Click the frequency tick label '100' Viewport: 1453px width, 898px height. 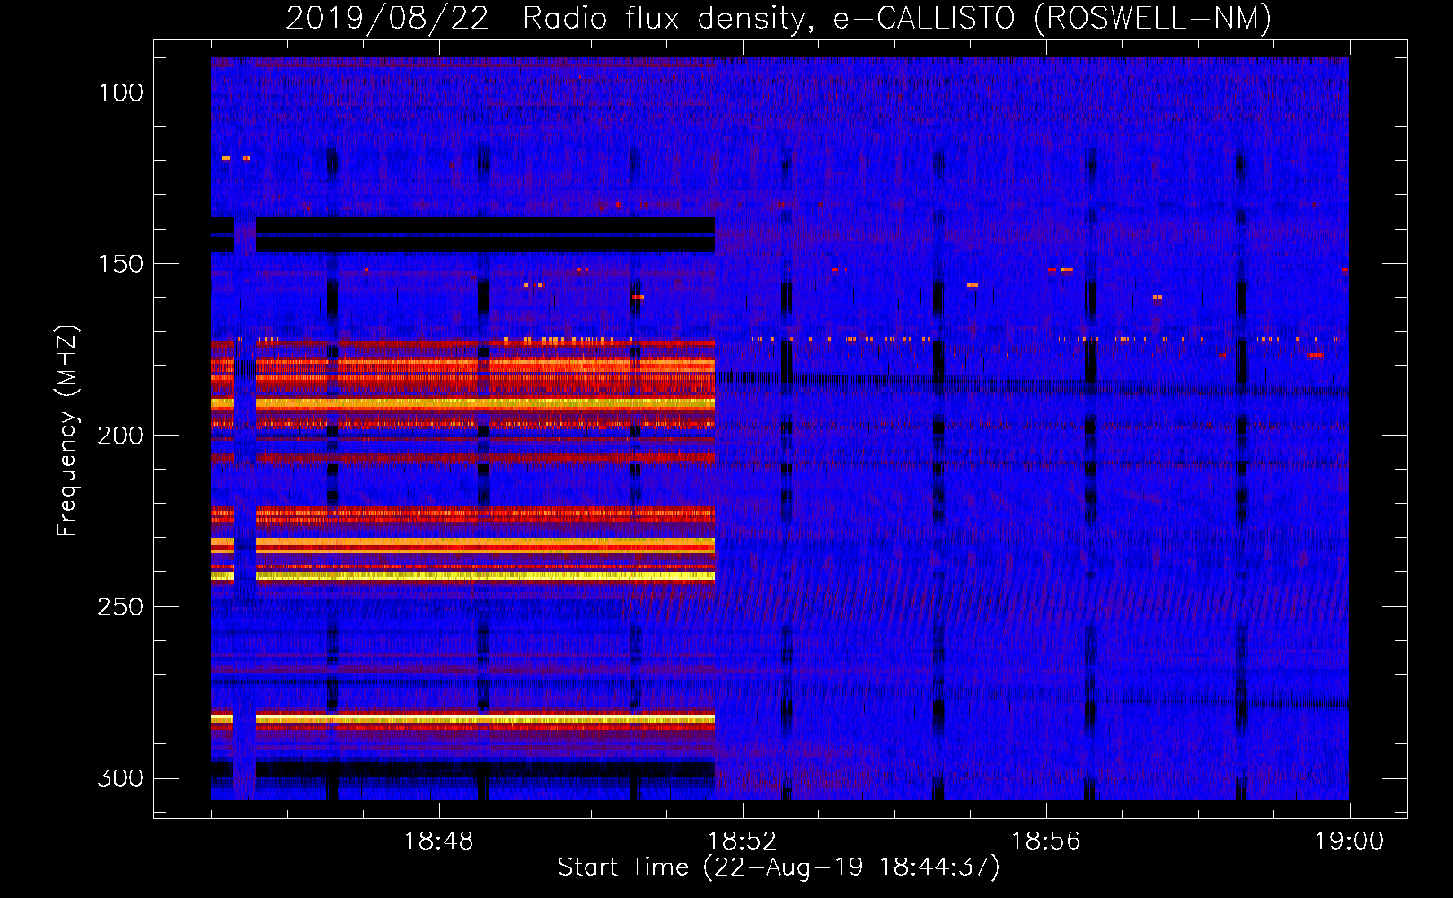(x=120, y=92)
